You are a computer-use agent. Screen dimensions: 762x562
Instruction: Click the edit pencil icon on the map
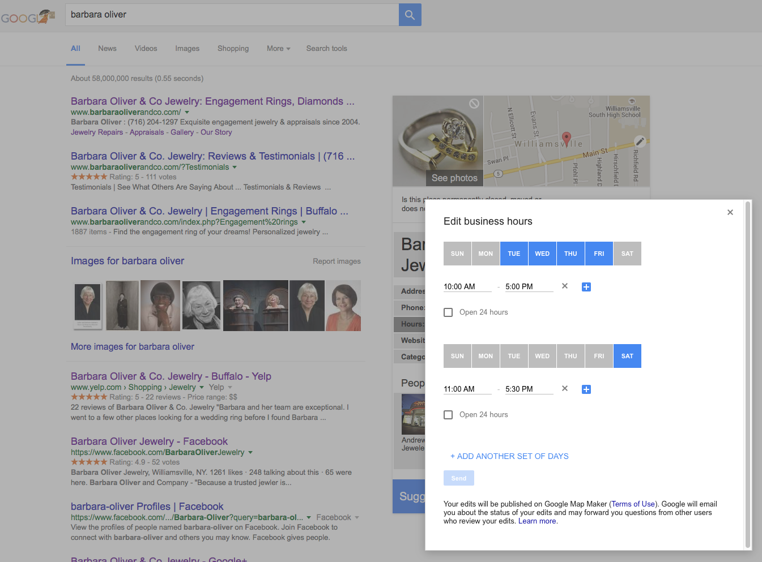click(640, 141)
